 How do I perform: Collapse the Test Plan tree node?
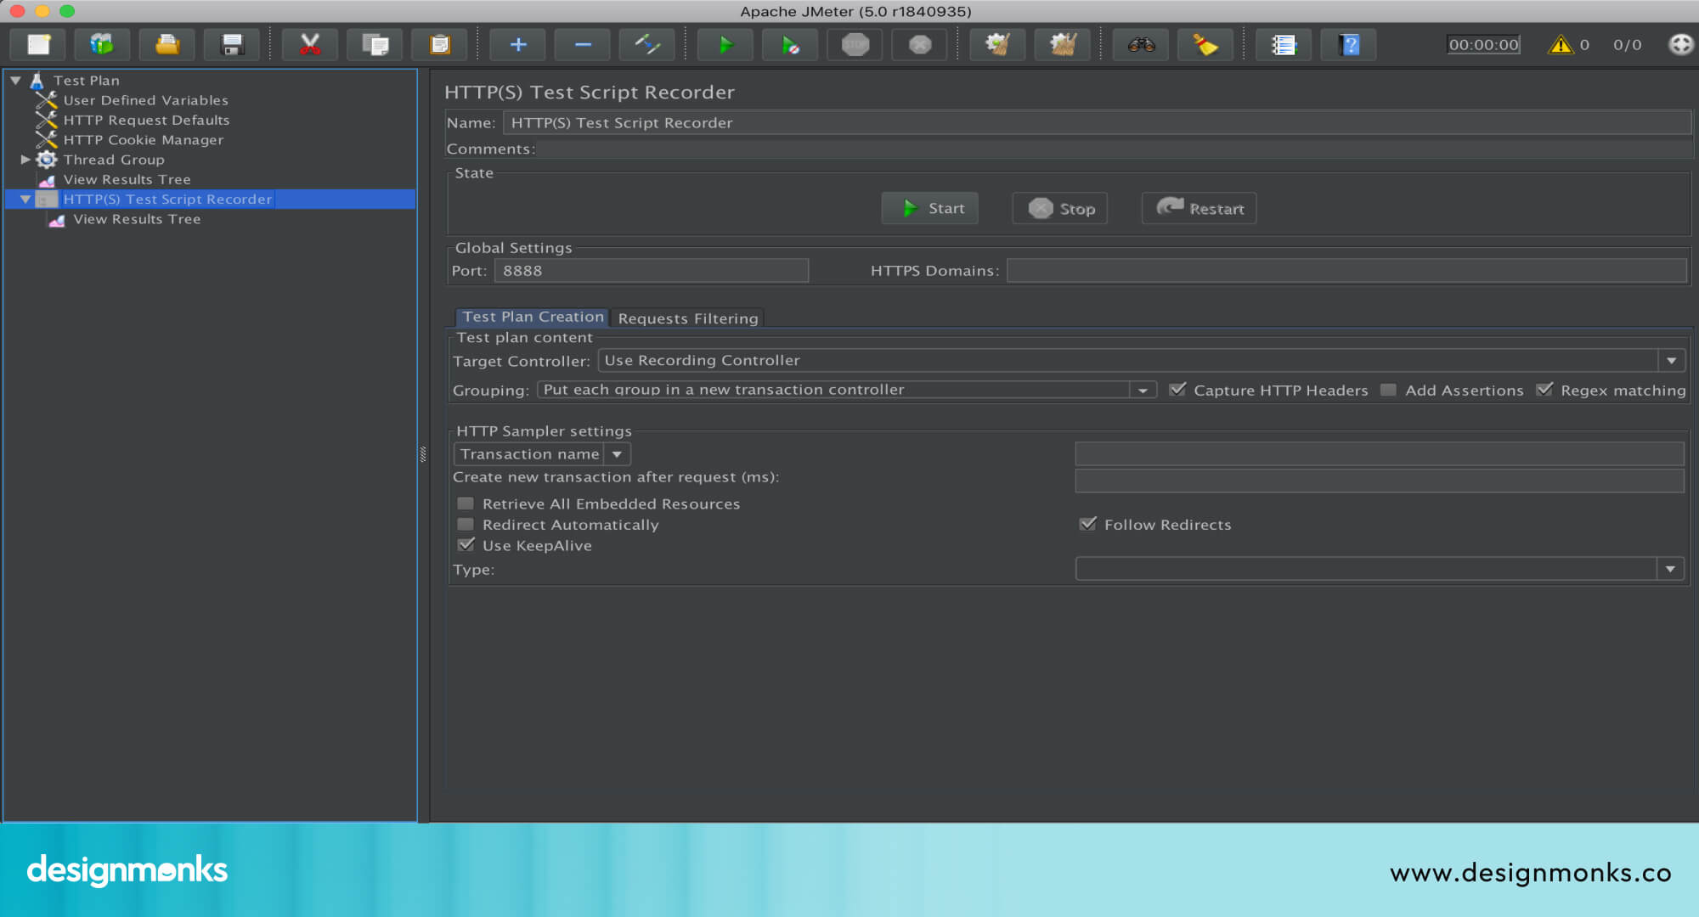click(15, 80)
